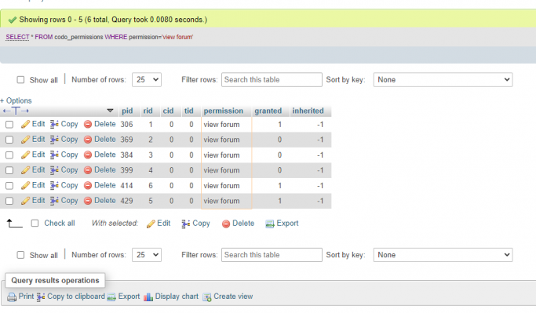536x313 pixels.
Task: Sort by the tid column header
Action: (x=189, y=111)
